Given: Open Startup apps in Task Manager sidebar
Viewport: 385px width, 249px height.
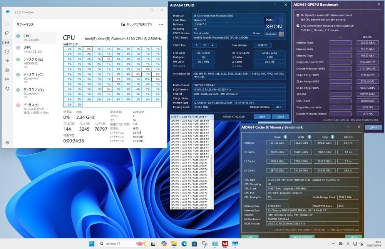Looking at the screenshot, I should [x=7, y=61].
